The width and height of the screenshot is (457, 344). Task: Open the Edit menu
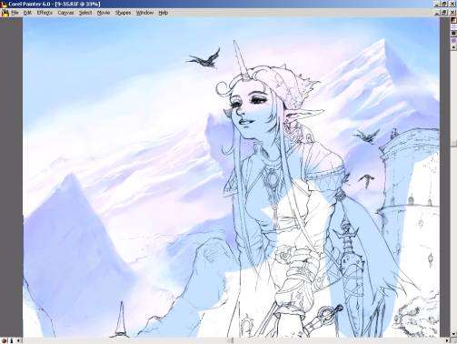coord(27,13)
